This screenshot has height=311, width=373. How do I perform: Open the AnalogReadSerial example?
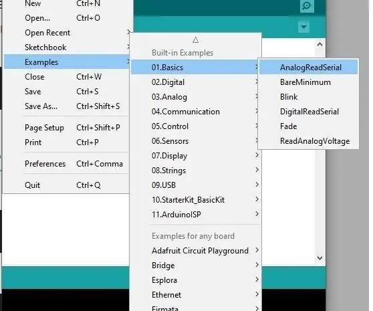309,68
